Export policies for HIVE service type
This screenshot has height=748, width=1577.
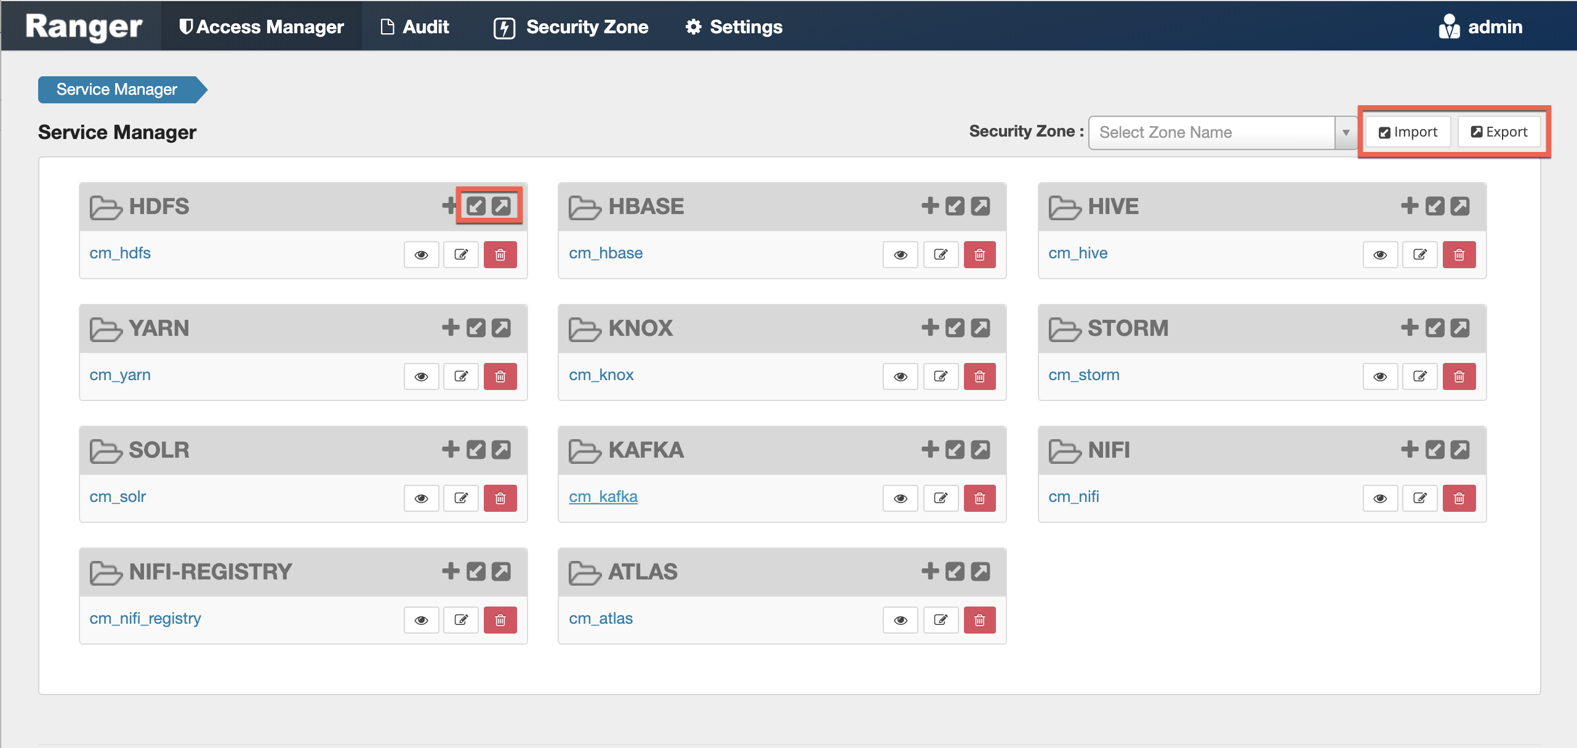tap(1461, 205)
